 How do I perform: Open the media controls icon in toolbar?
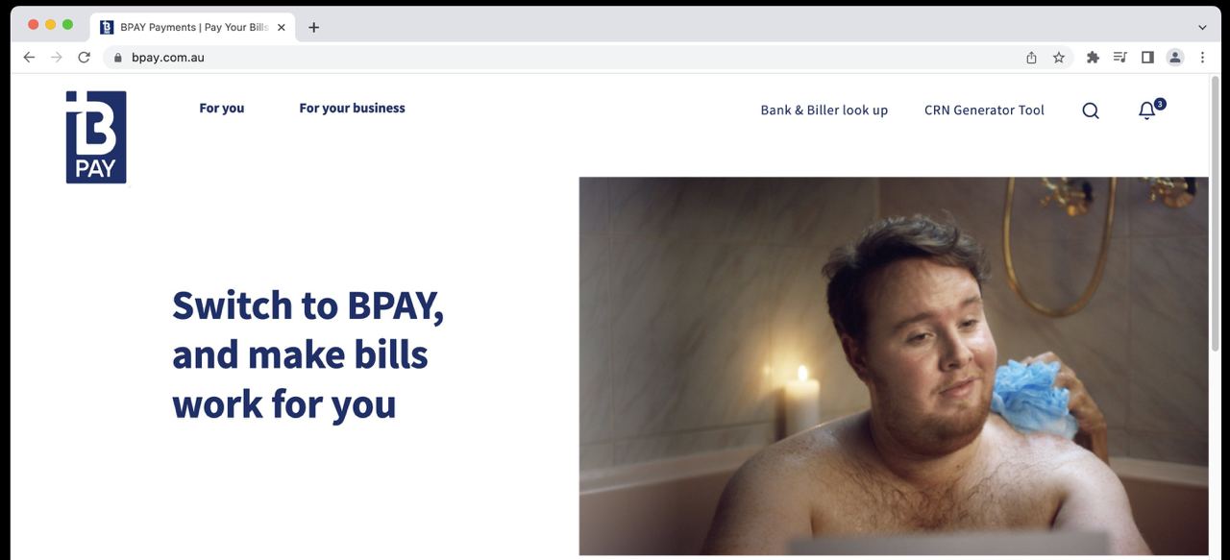click(x=1119, y=58)
